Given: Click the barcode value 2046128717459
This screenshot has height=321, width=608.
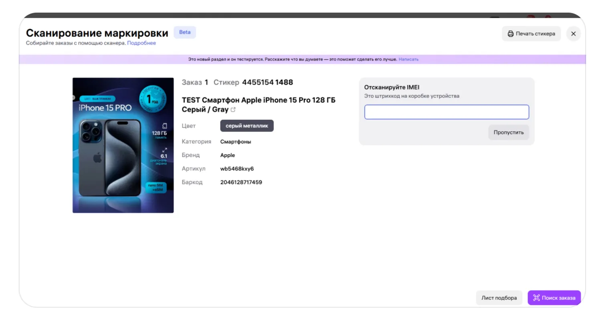Looking at the screenshot, I should (241, 182).
